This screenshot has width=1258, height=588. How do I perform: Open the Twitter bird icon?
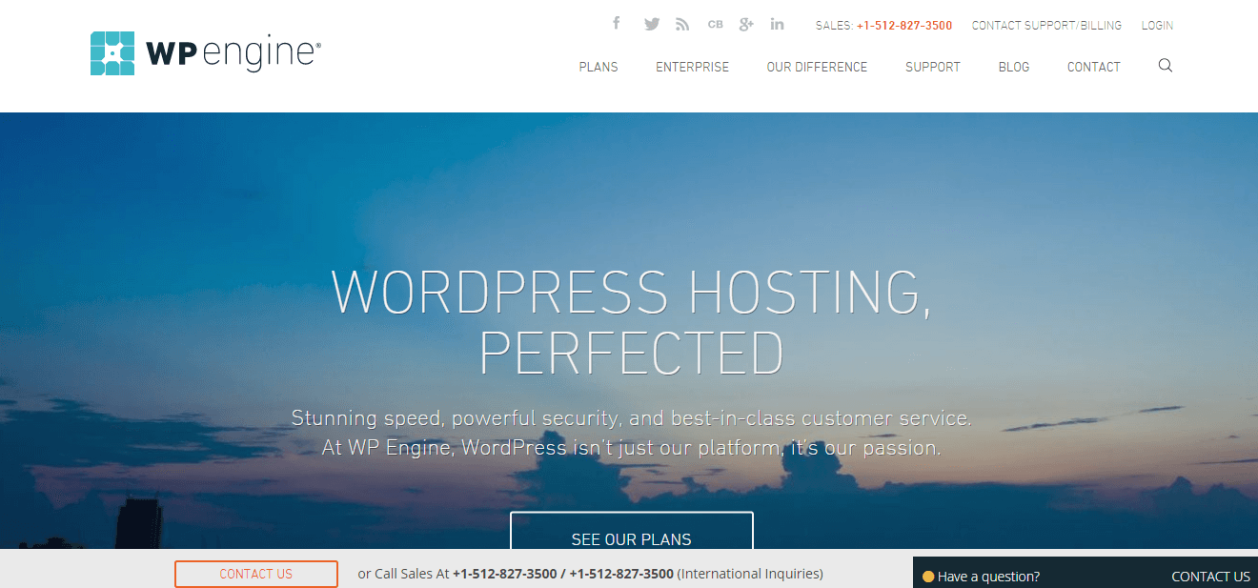pos(652,25)
